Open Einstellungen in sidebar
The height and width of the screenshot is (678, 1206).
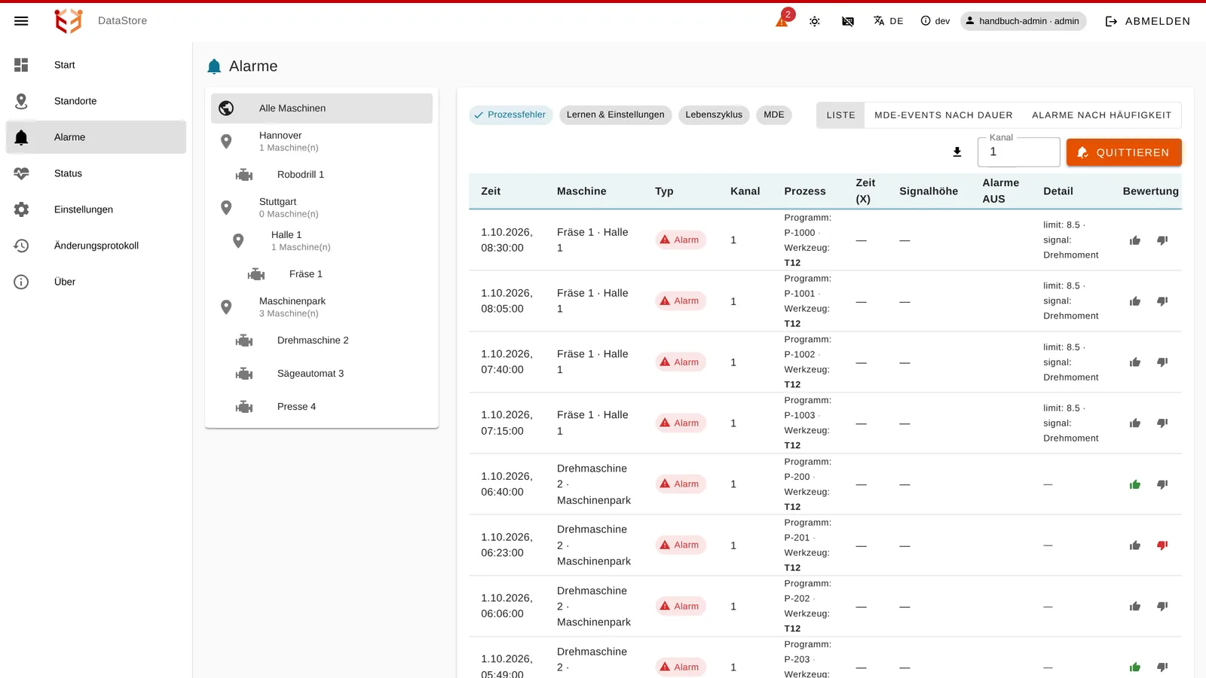(96, 209)
